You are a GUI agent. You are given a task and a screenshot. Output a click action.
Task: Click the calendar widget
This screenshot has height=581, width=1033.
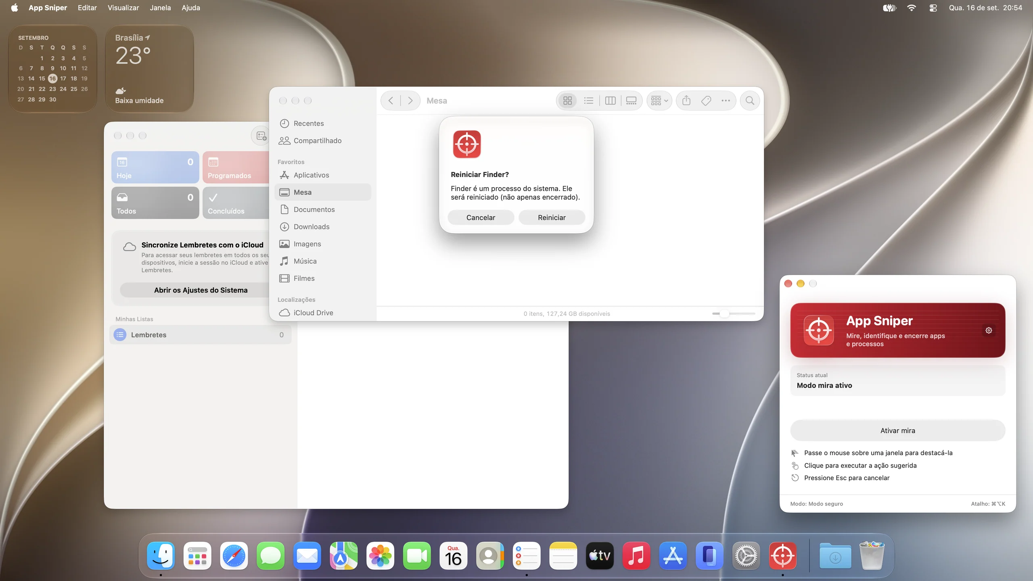coord(52,69)
